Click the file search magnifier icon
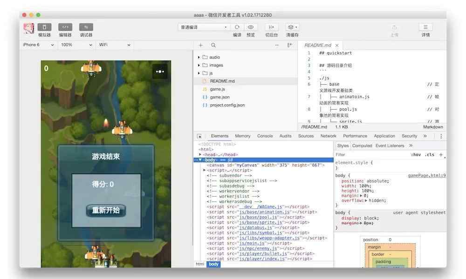This screenshot has height=279, width=466. coord(213,46)
